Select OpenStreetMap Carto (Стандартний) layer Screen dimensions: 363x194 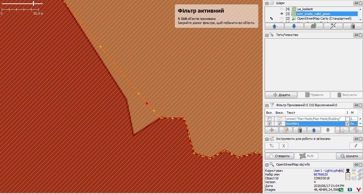pyautogui.click(x=324, y=18)
